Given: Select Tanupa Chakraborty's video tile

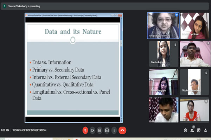Looking at the screenshot, I should tap(163, 26).
